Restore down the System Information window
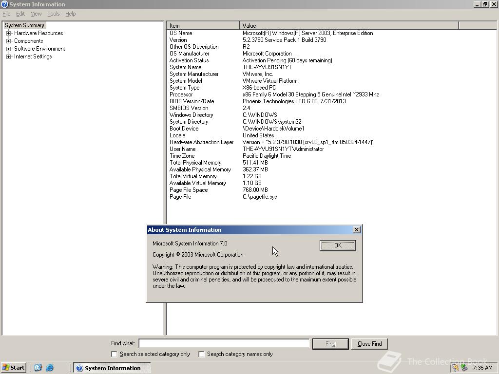This screenshot has height=374, width=499. (485, 4)
